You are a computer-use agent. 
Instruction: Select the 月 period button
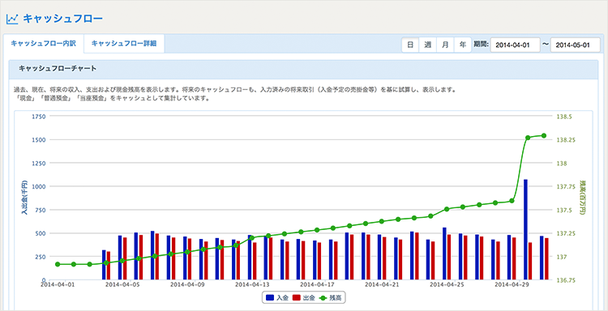445,45
